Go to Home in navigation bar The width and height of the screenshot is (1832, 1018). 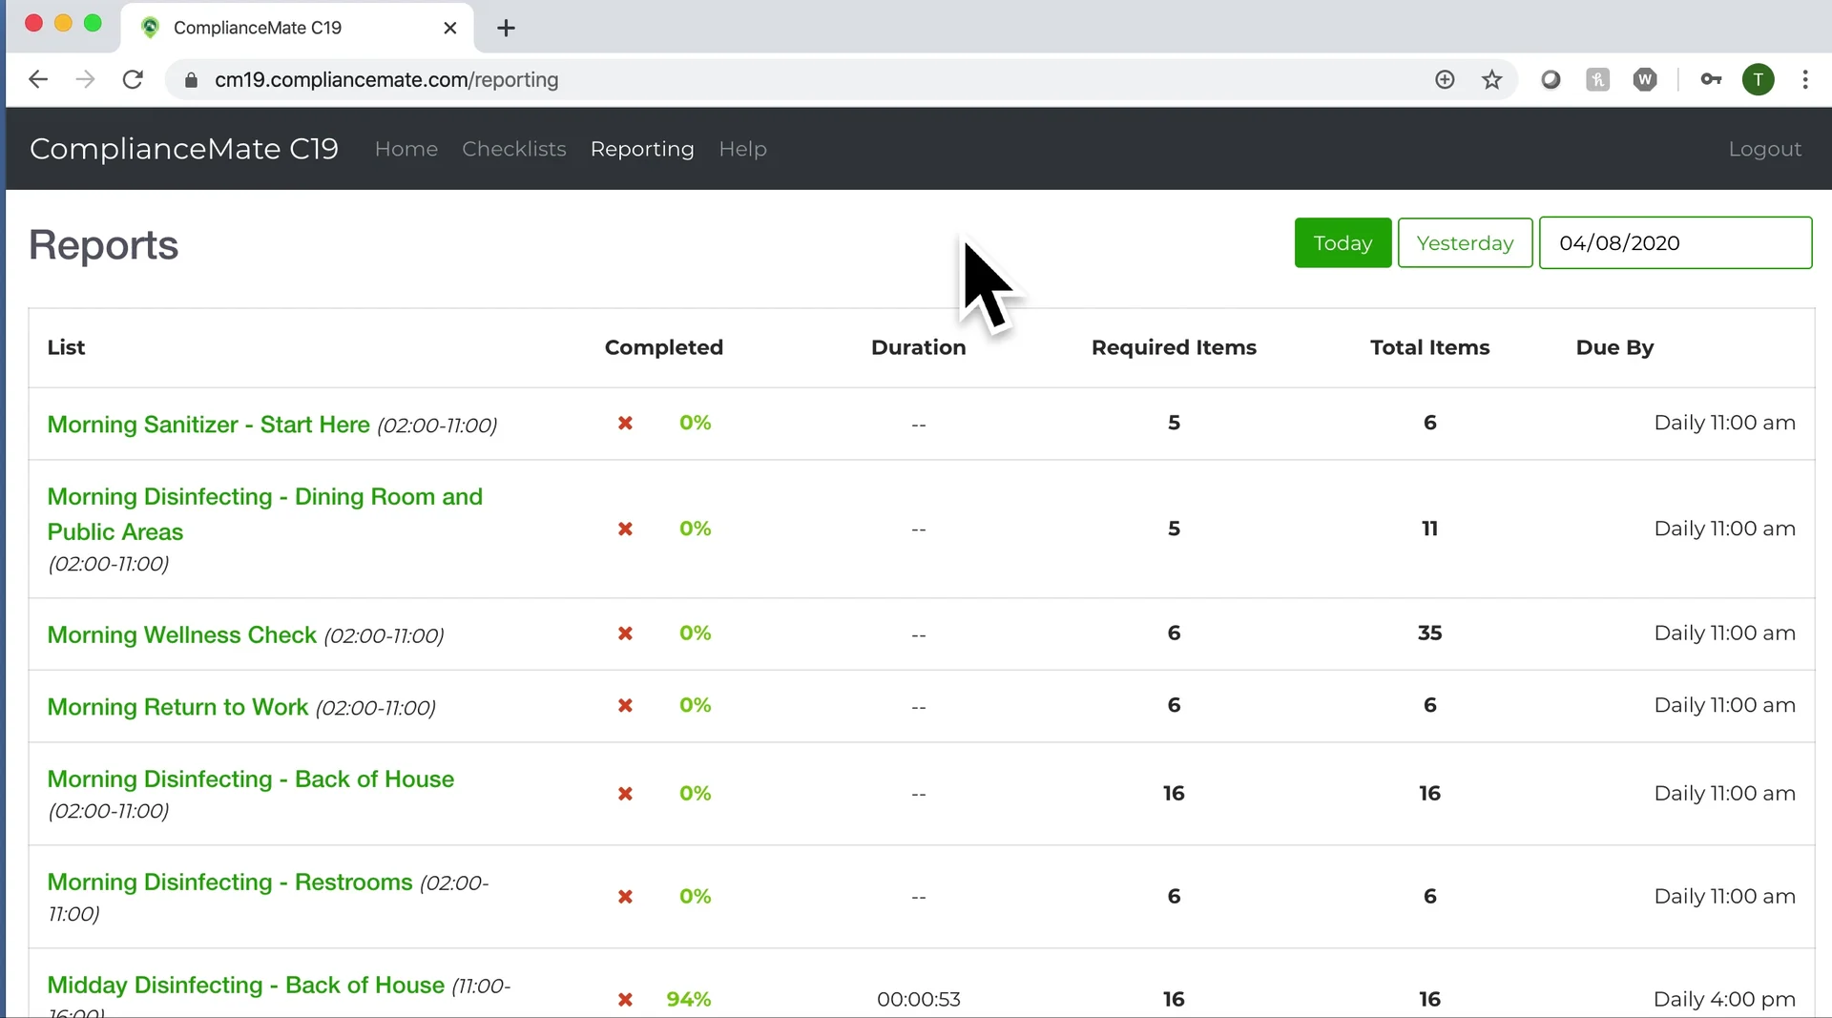(x=406, y=149)
